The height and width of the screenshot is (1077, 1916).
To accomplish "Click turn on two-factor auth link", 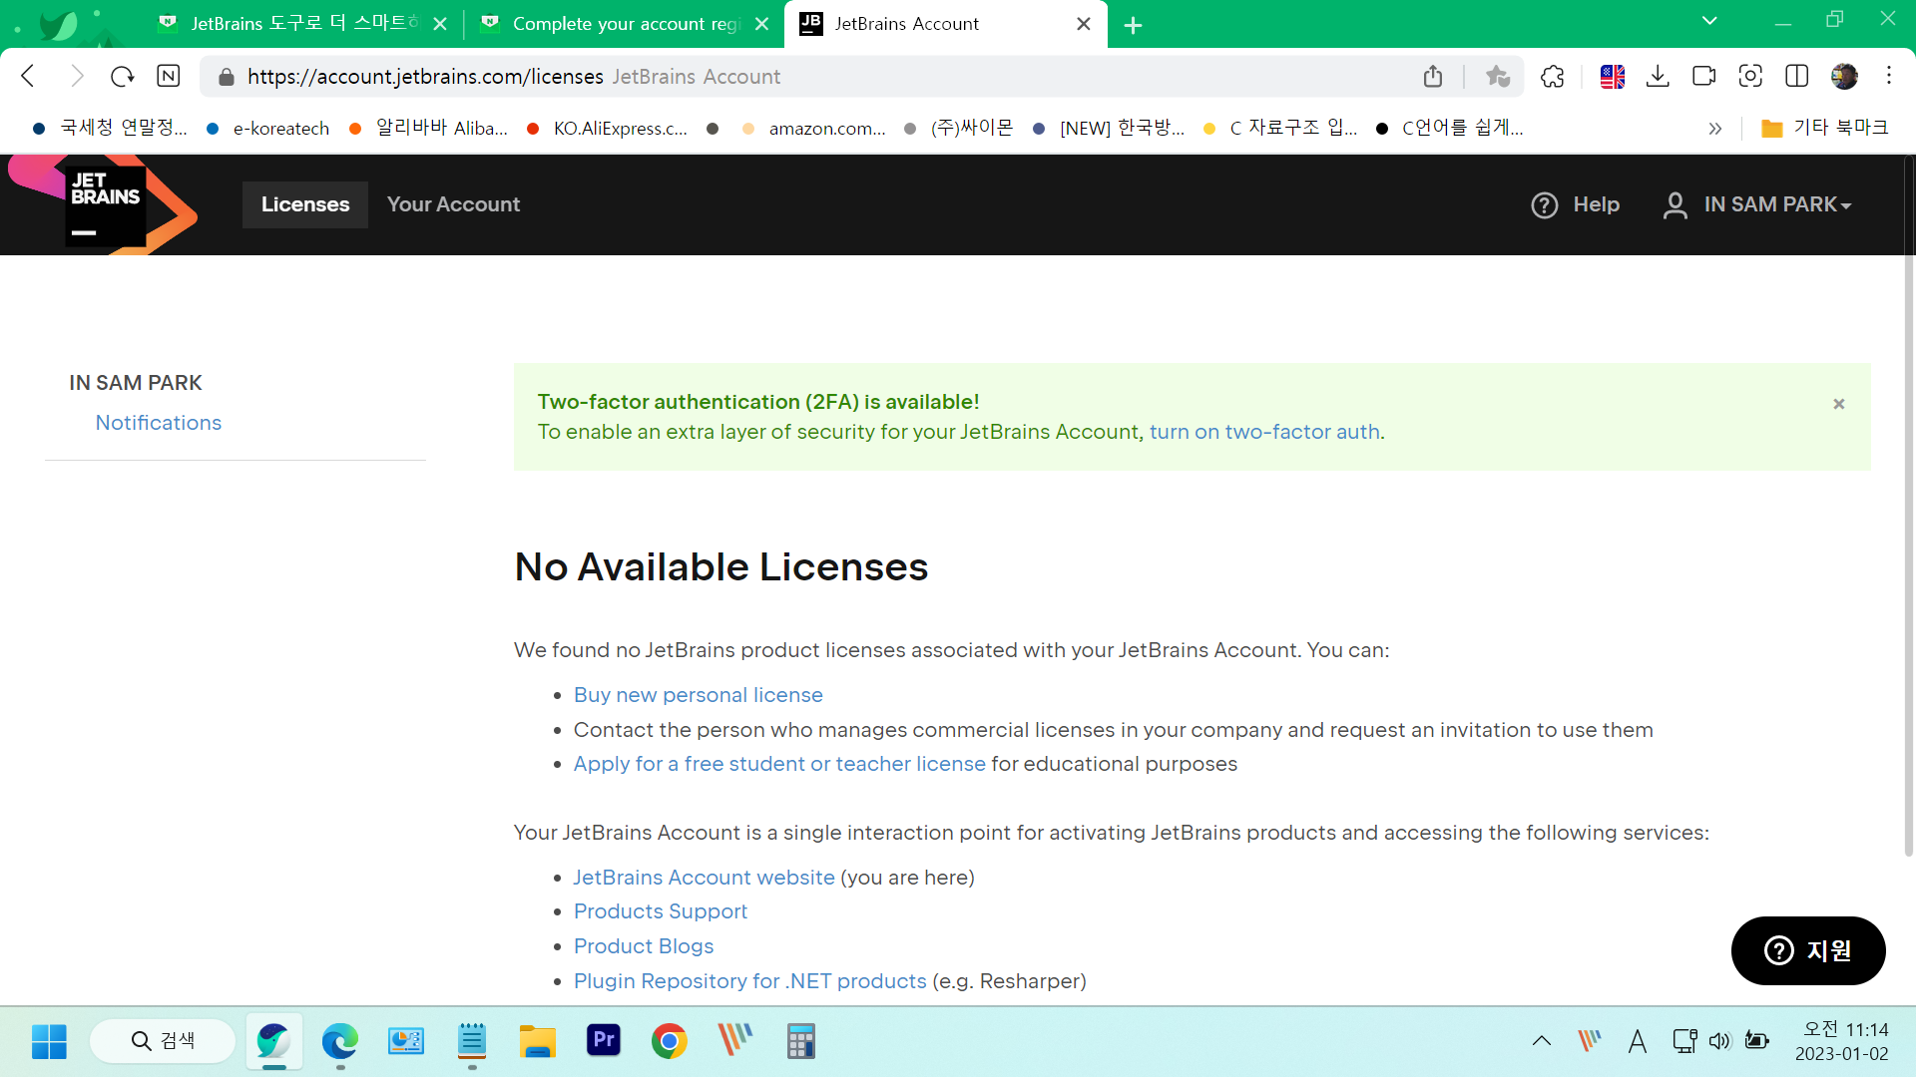I will click(x=1264, y=432).
